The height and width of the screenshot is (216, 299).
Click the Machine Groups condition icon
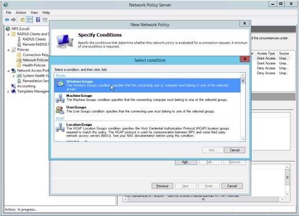pyautogui.click(x=60, y=98)
